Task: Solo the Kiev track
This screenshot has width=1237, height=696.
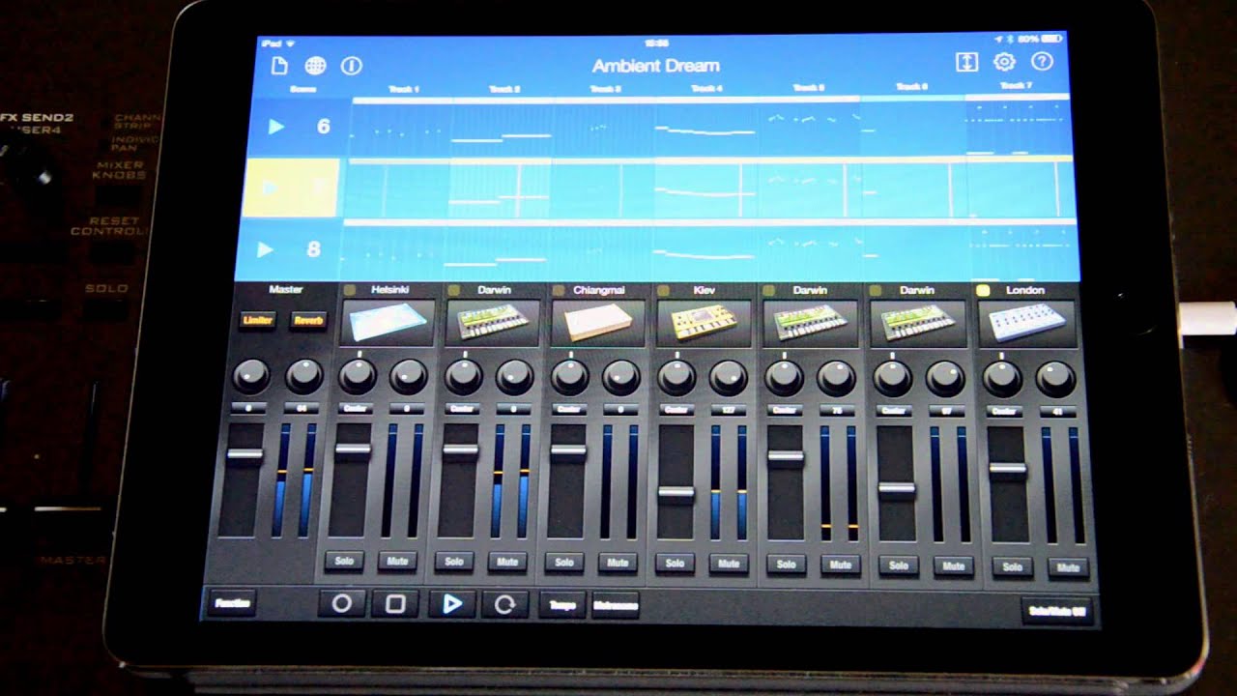Action: pyautogui.click(x=676, y=563)
